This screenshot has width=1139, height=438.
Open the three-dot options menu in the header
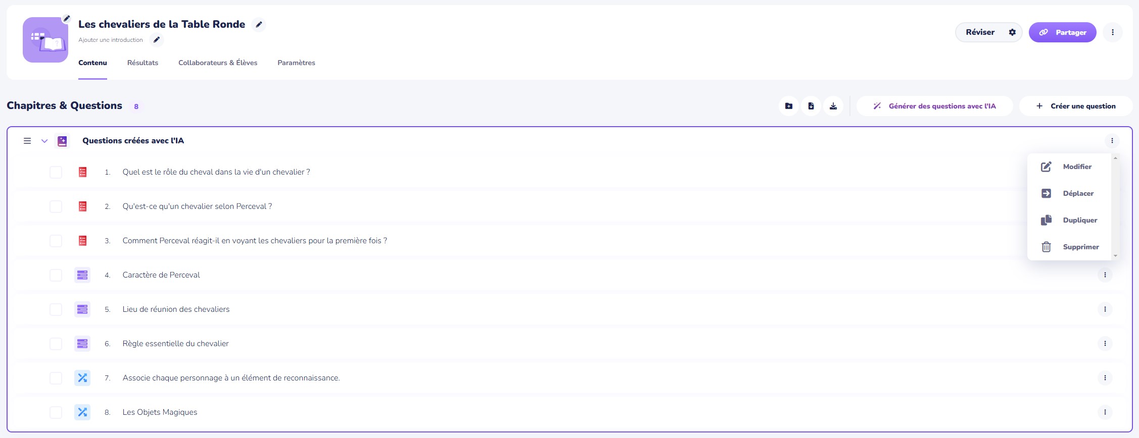1113,32
